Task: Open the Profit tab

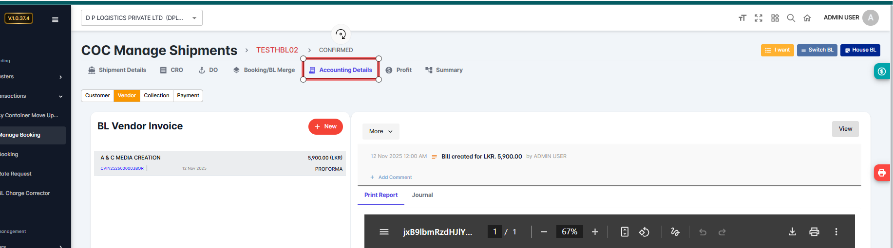Action: [399, 70]
